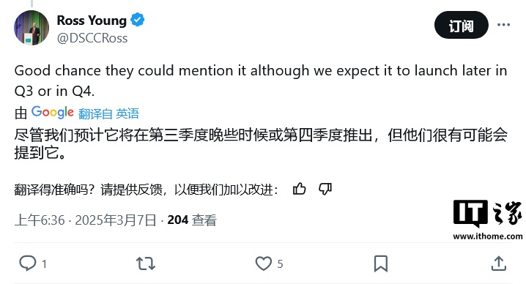Bookmark this tweet

381,264
